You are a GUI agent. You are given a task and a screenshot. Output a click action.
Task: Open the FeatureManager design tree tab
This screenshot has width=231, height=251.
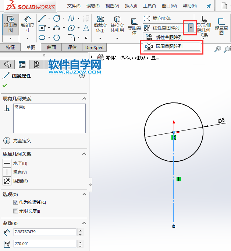click(7, 65)
